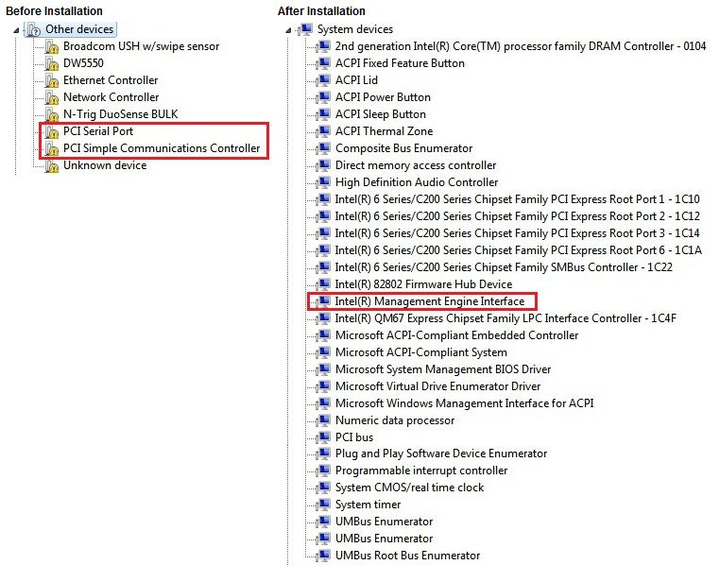The height and width of the screenshot is (582, 719).
Task: Select Intel(R) Management Engine Interface entry
Action: 430,301
